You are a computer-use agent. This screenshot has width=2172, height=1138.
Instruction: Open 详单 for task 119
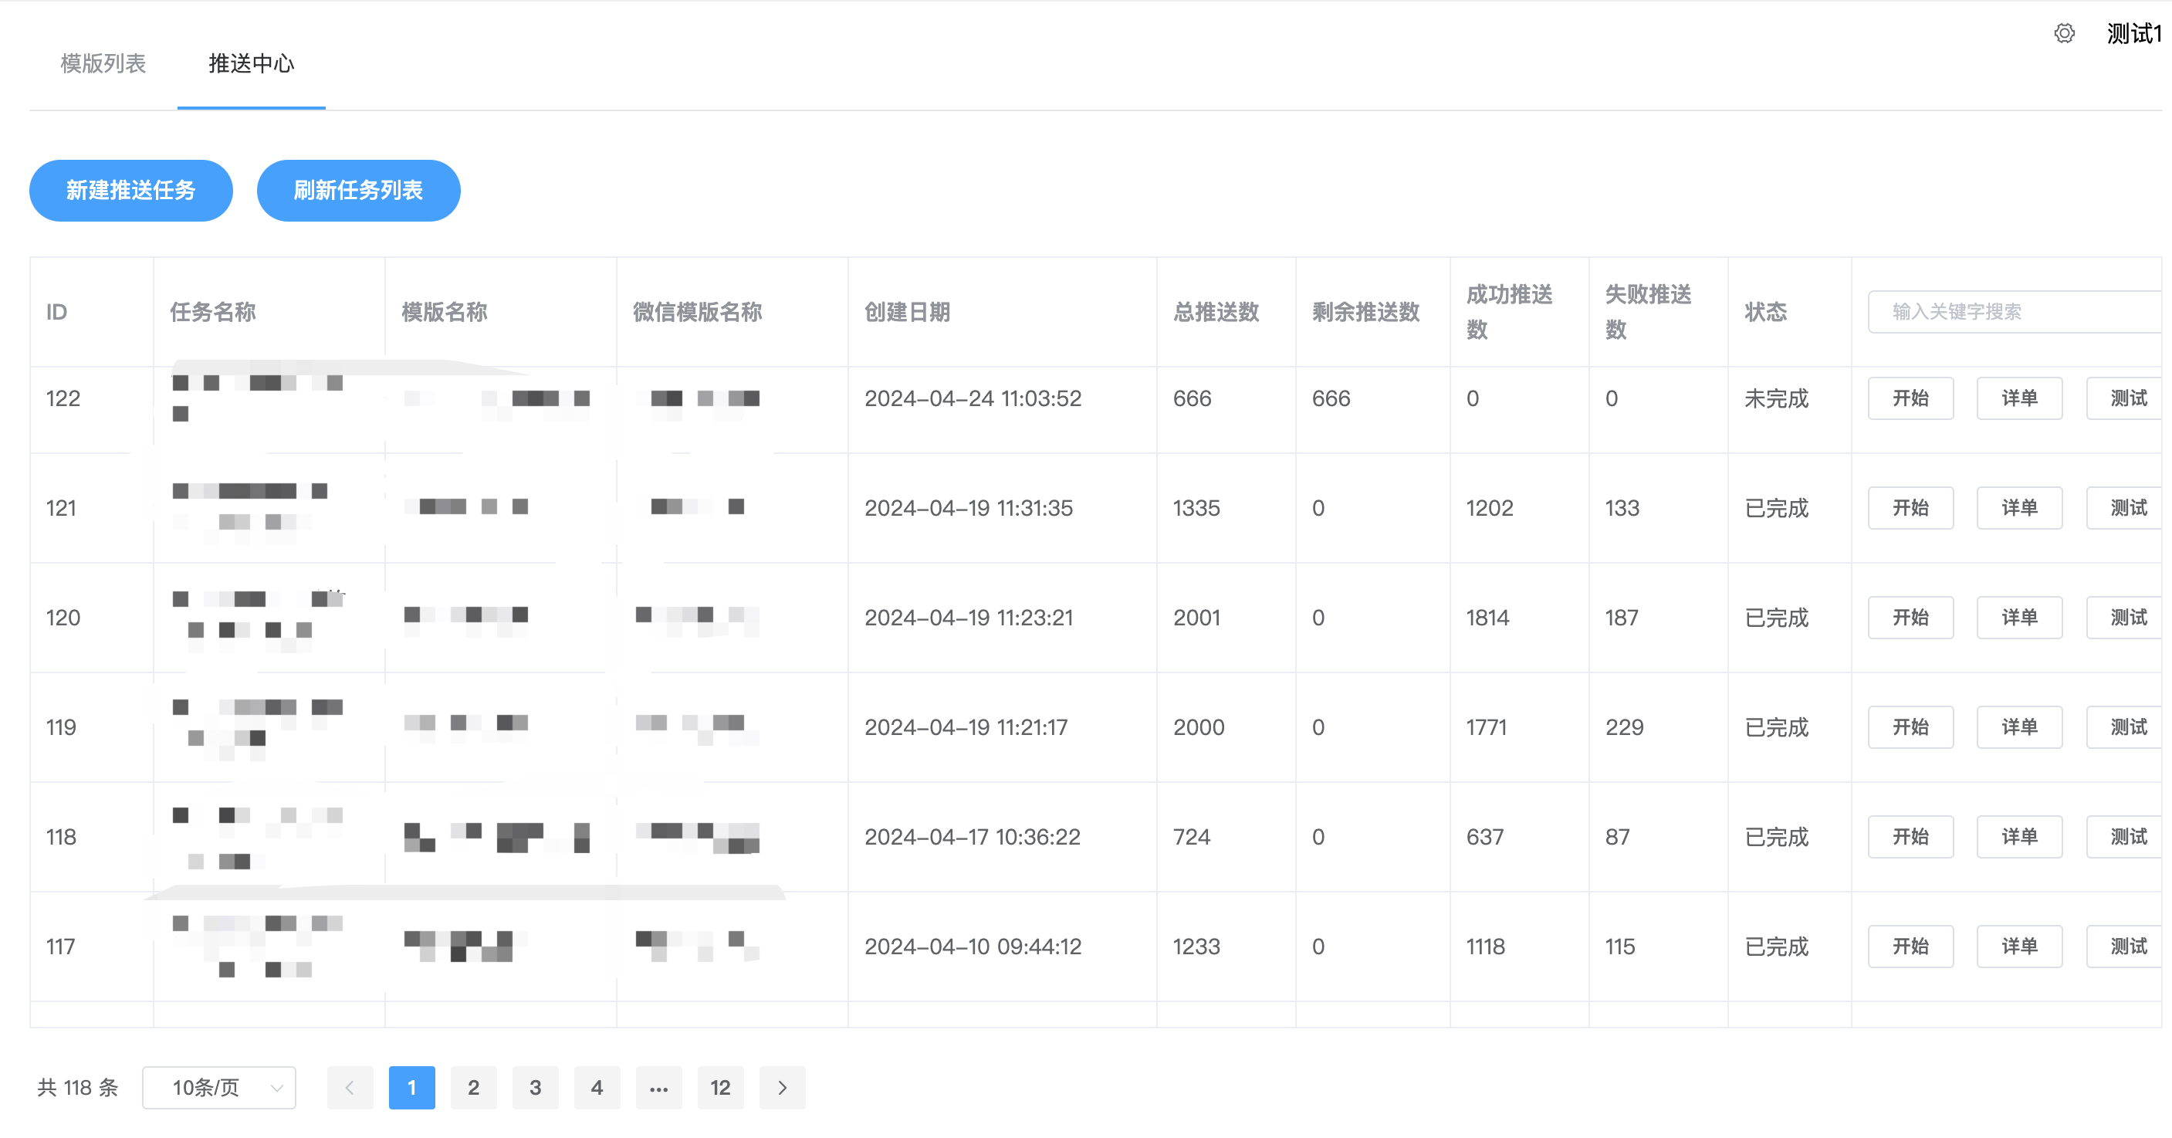[x=2019, y=727]
